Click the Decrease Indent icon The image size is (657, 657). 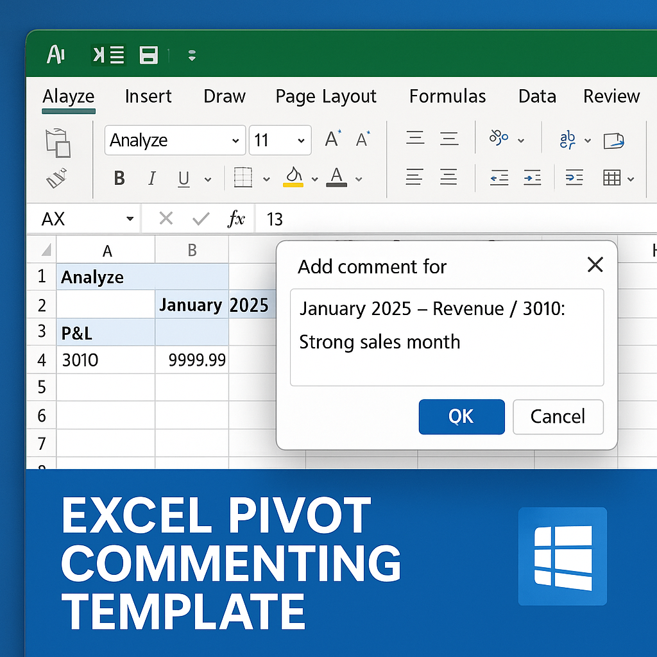(x=499, y=178)
